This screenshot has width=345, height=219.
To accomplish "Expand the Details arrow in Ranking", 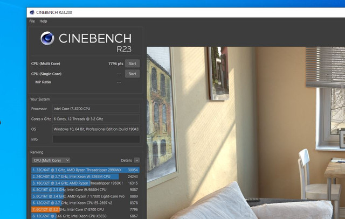I will coord(137,160).
